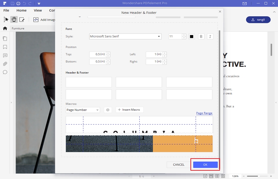Click the Right position field

click(x=154, y=62)
